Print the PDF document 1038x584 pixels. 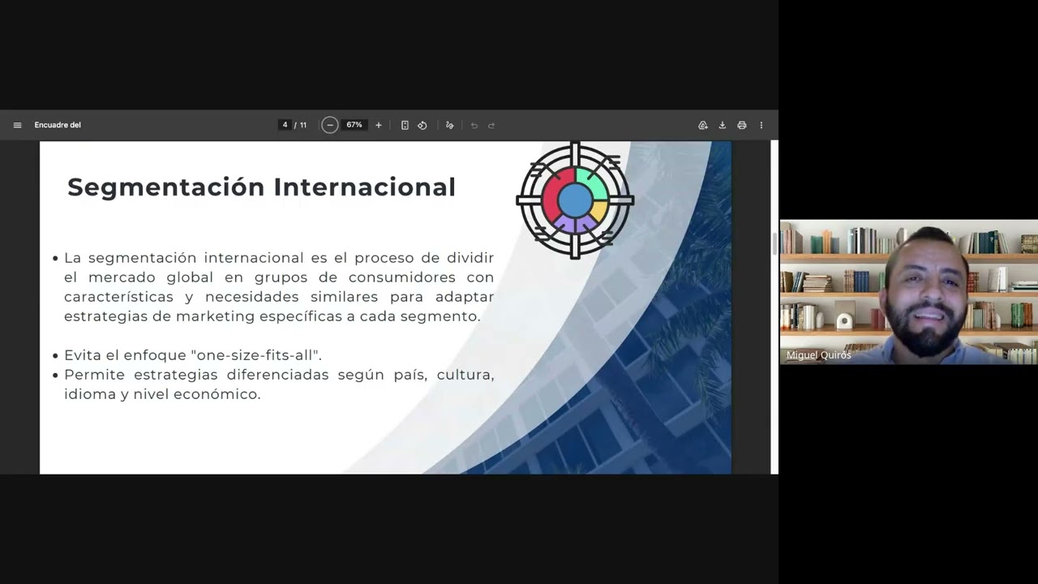tap(742, 125)
